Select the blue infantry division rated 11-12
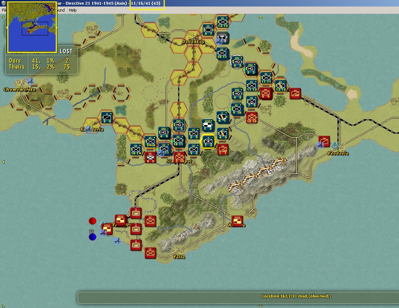 252,86
